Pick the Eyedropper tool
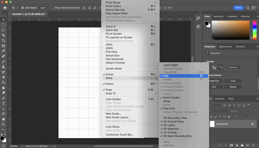 coord(4,51)
